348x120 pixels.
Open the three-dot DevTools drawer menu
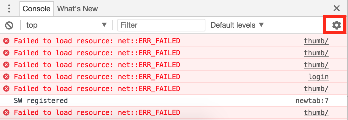point(9,8)
